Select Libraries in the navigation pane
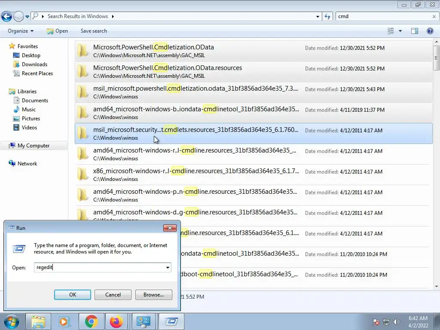440x330 pixels. [x=27, y=92]
